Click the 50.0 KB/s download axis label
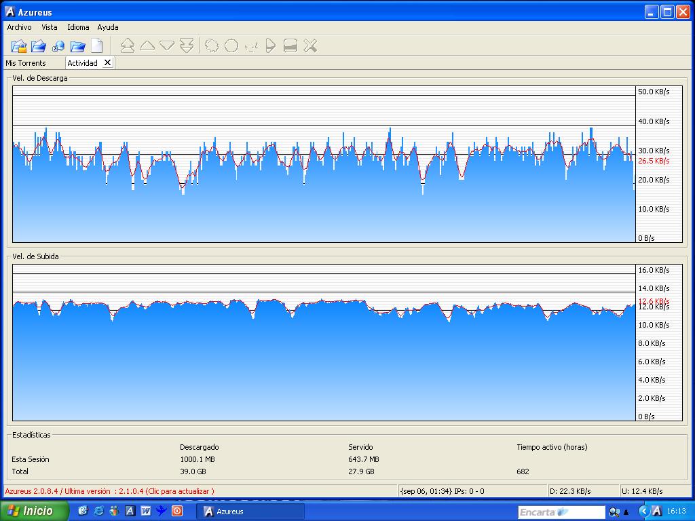The width and height of the screenshot is (695, 521). tap(654, 92)
